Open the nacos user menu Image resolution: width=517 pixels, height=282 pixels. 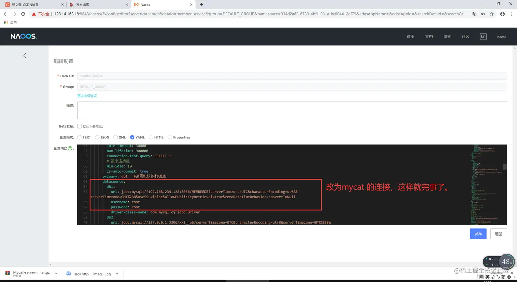pos(502,37)
